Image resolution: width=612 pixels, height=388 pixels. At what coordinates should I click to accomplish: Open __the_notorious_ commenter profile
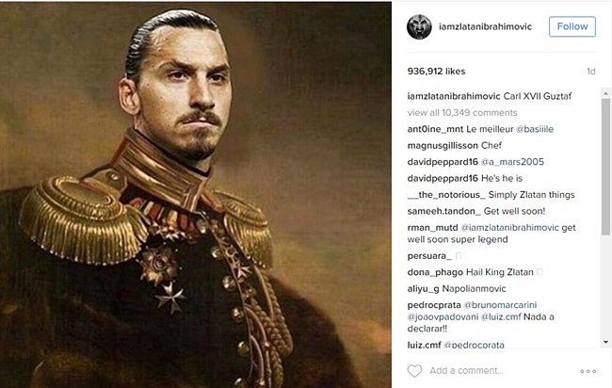tap(446, 195)
